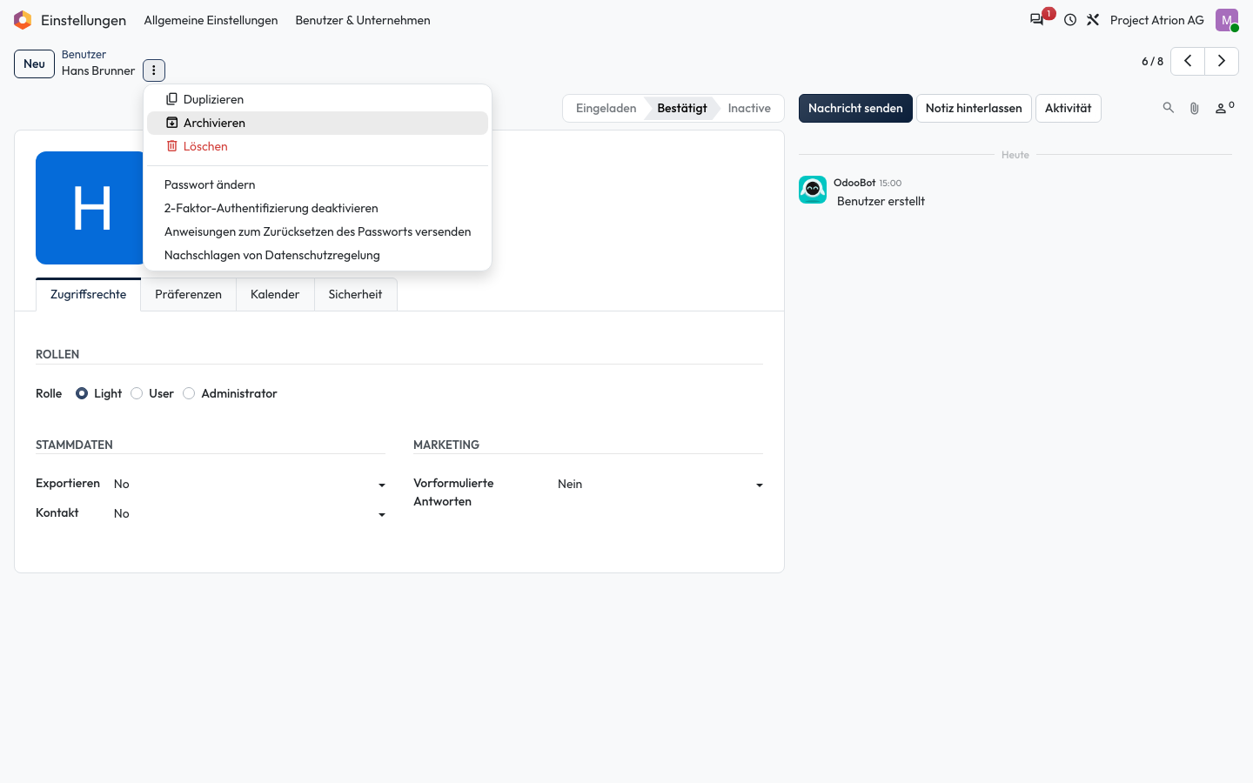Search messages in the chatter
The height and width of the screenshot is (783, 1253).
coord(1169,108)
